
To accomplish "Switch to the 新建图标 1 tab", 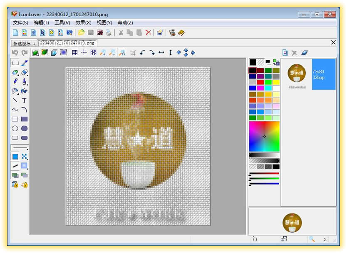I will tap(24, 43).
